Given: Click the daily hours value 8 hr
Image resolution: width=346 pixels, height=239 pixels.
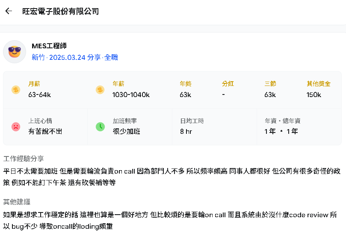Looking at the screenshot, I should point(186,131).
